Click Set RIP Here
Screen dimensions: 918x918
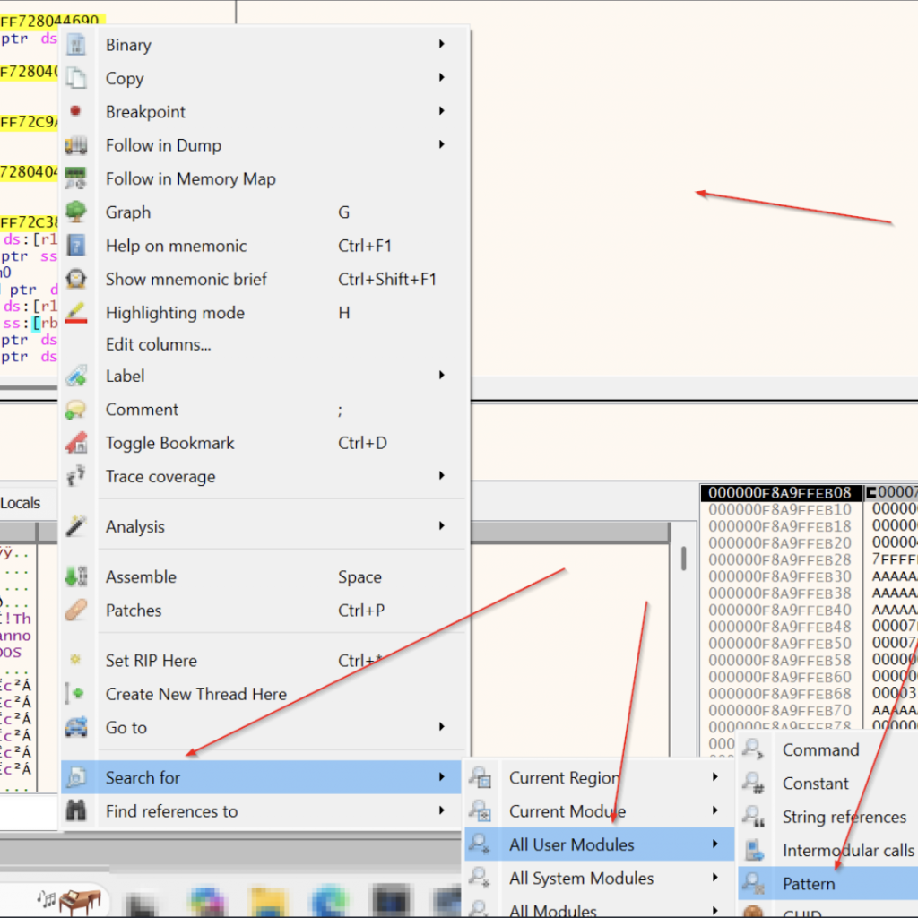point(151,661)
